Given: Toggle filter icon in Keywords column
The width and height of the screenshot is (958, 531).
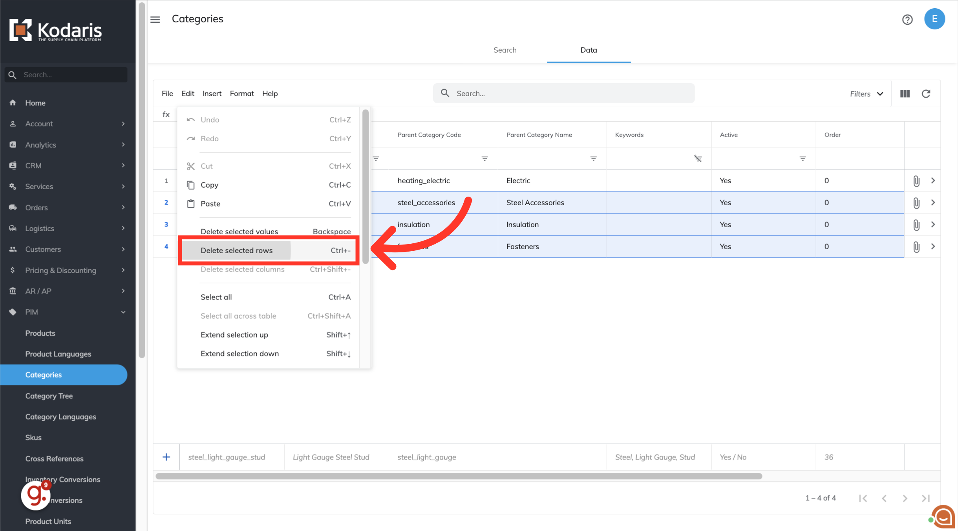Looking at the screenshot, I should 698,159.
